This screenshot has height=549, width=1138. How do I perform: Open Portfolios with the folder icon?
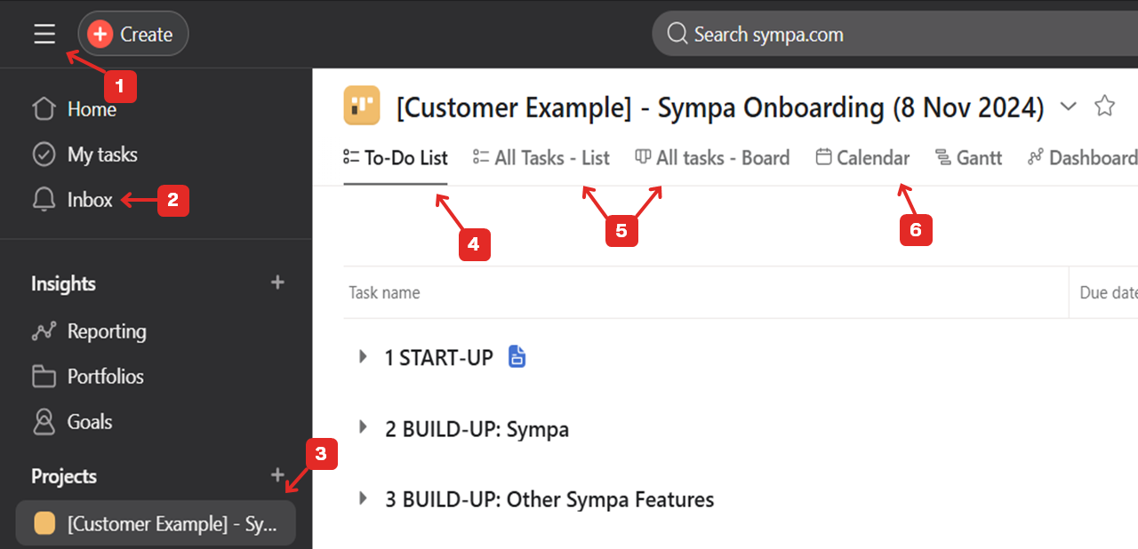click(x=43, y=376)
